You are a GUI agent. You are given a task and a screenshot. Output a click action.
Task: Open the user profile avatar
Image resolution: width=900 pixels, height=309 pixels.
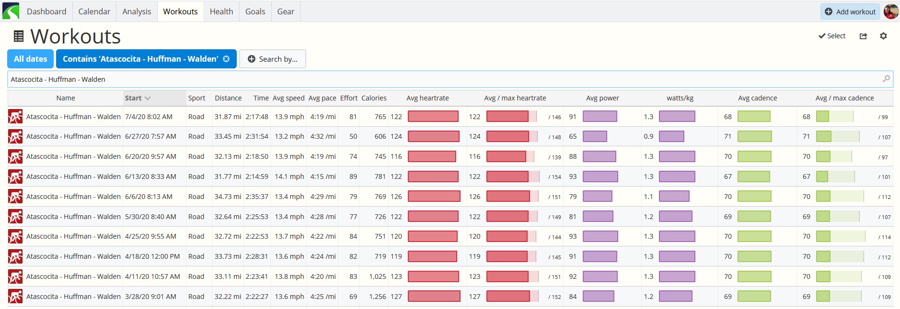[x=891, y=11]
